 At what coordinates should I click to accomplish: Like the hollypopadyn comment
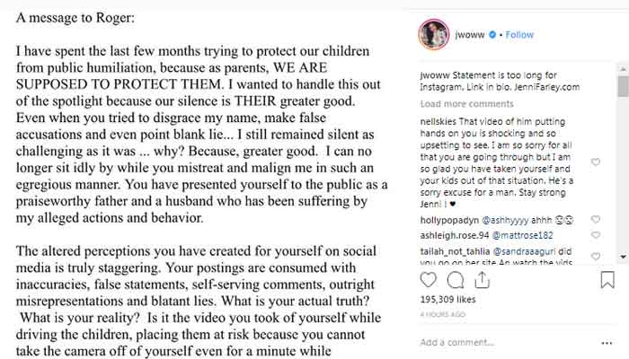[x=595, y=218]
